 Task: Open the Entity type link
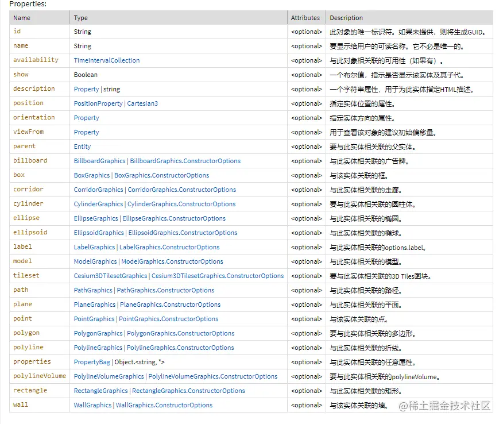pos(82,147)
